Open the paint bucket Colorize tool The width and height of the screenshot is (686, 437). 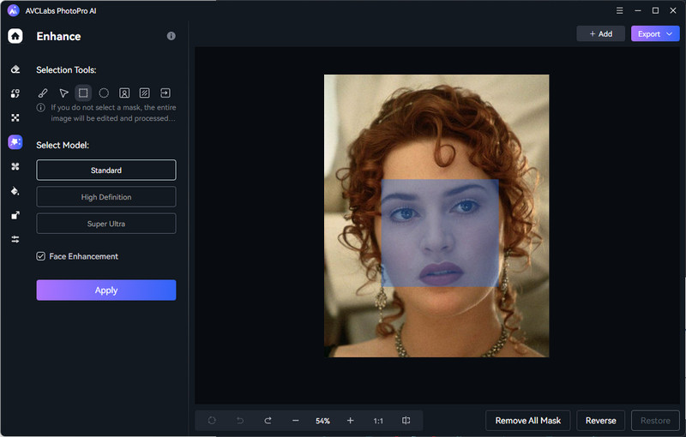pos(15,191)
